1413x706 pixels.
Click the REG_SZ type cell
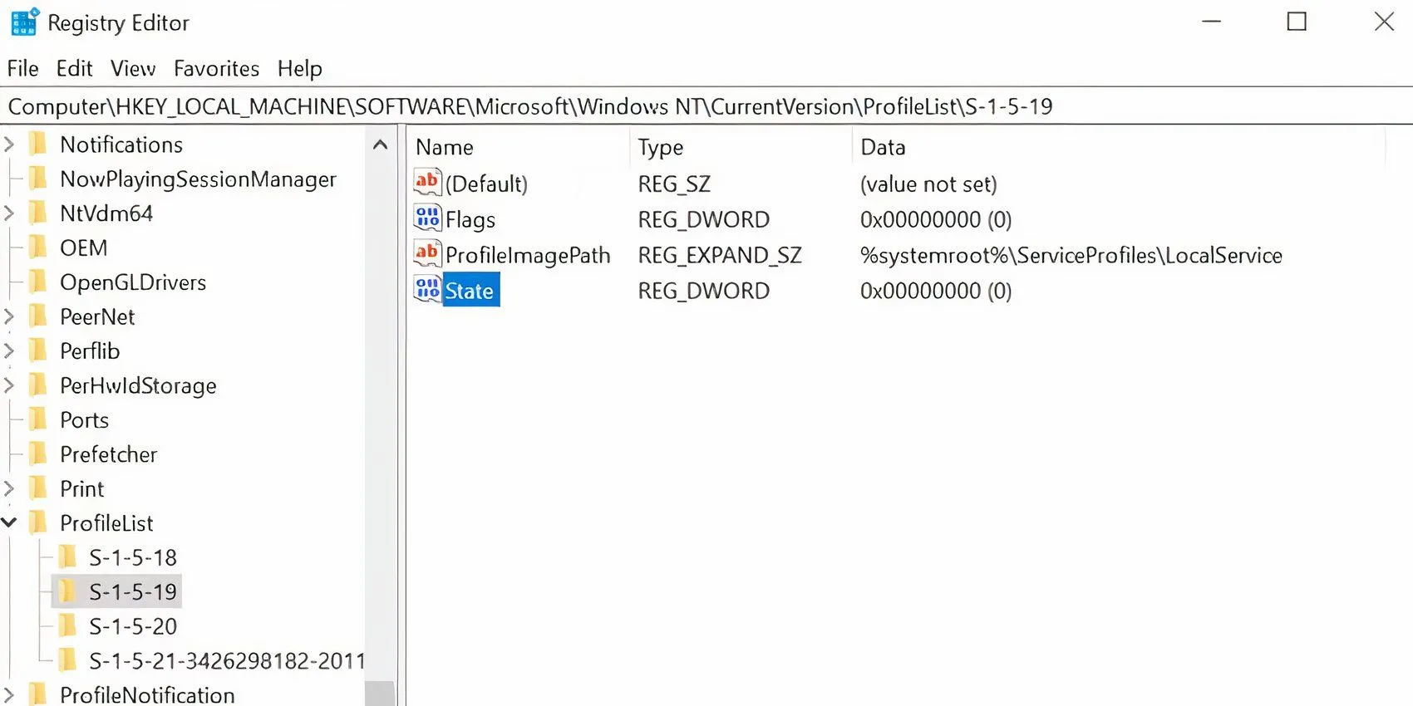point(674,184)
